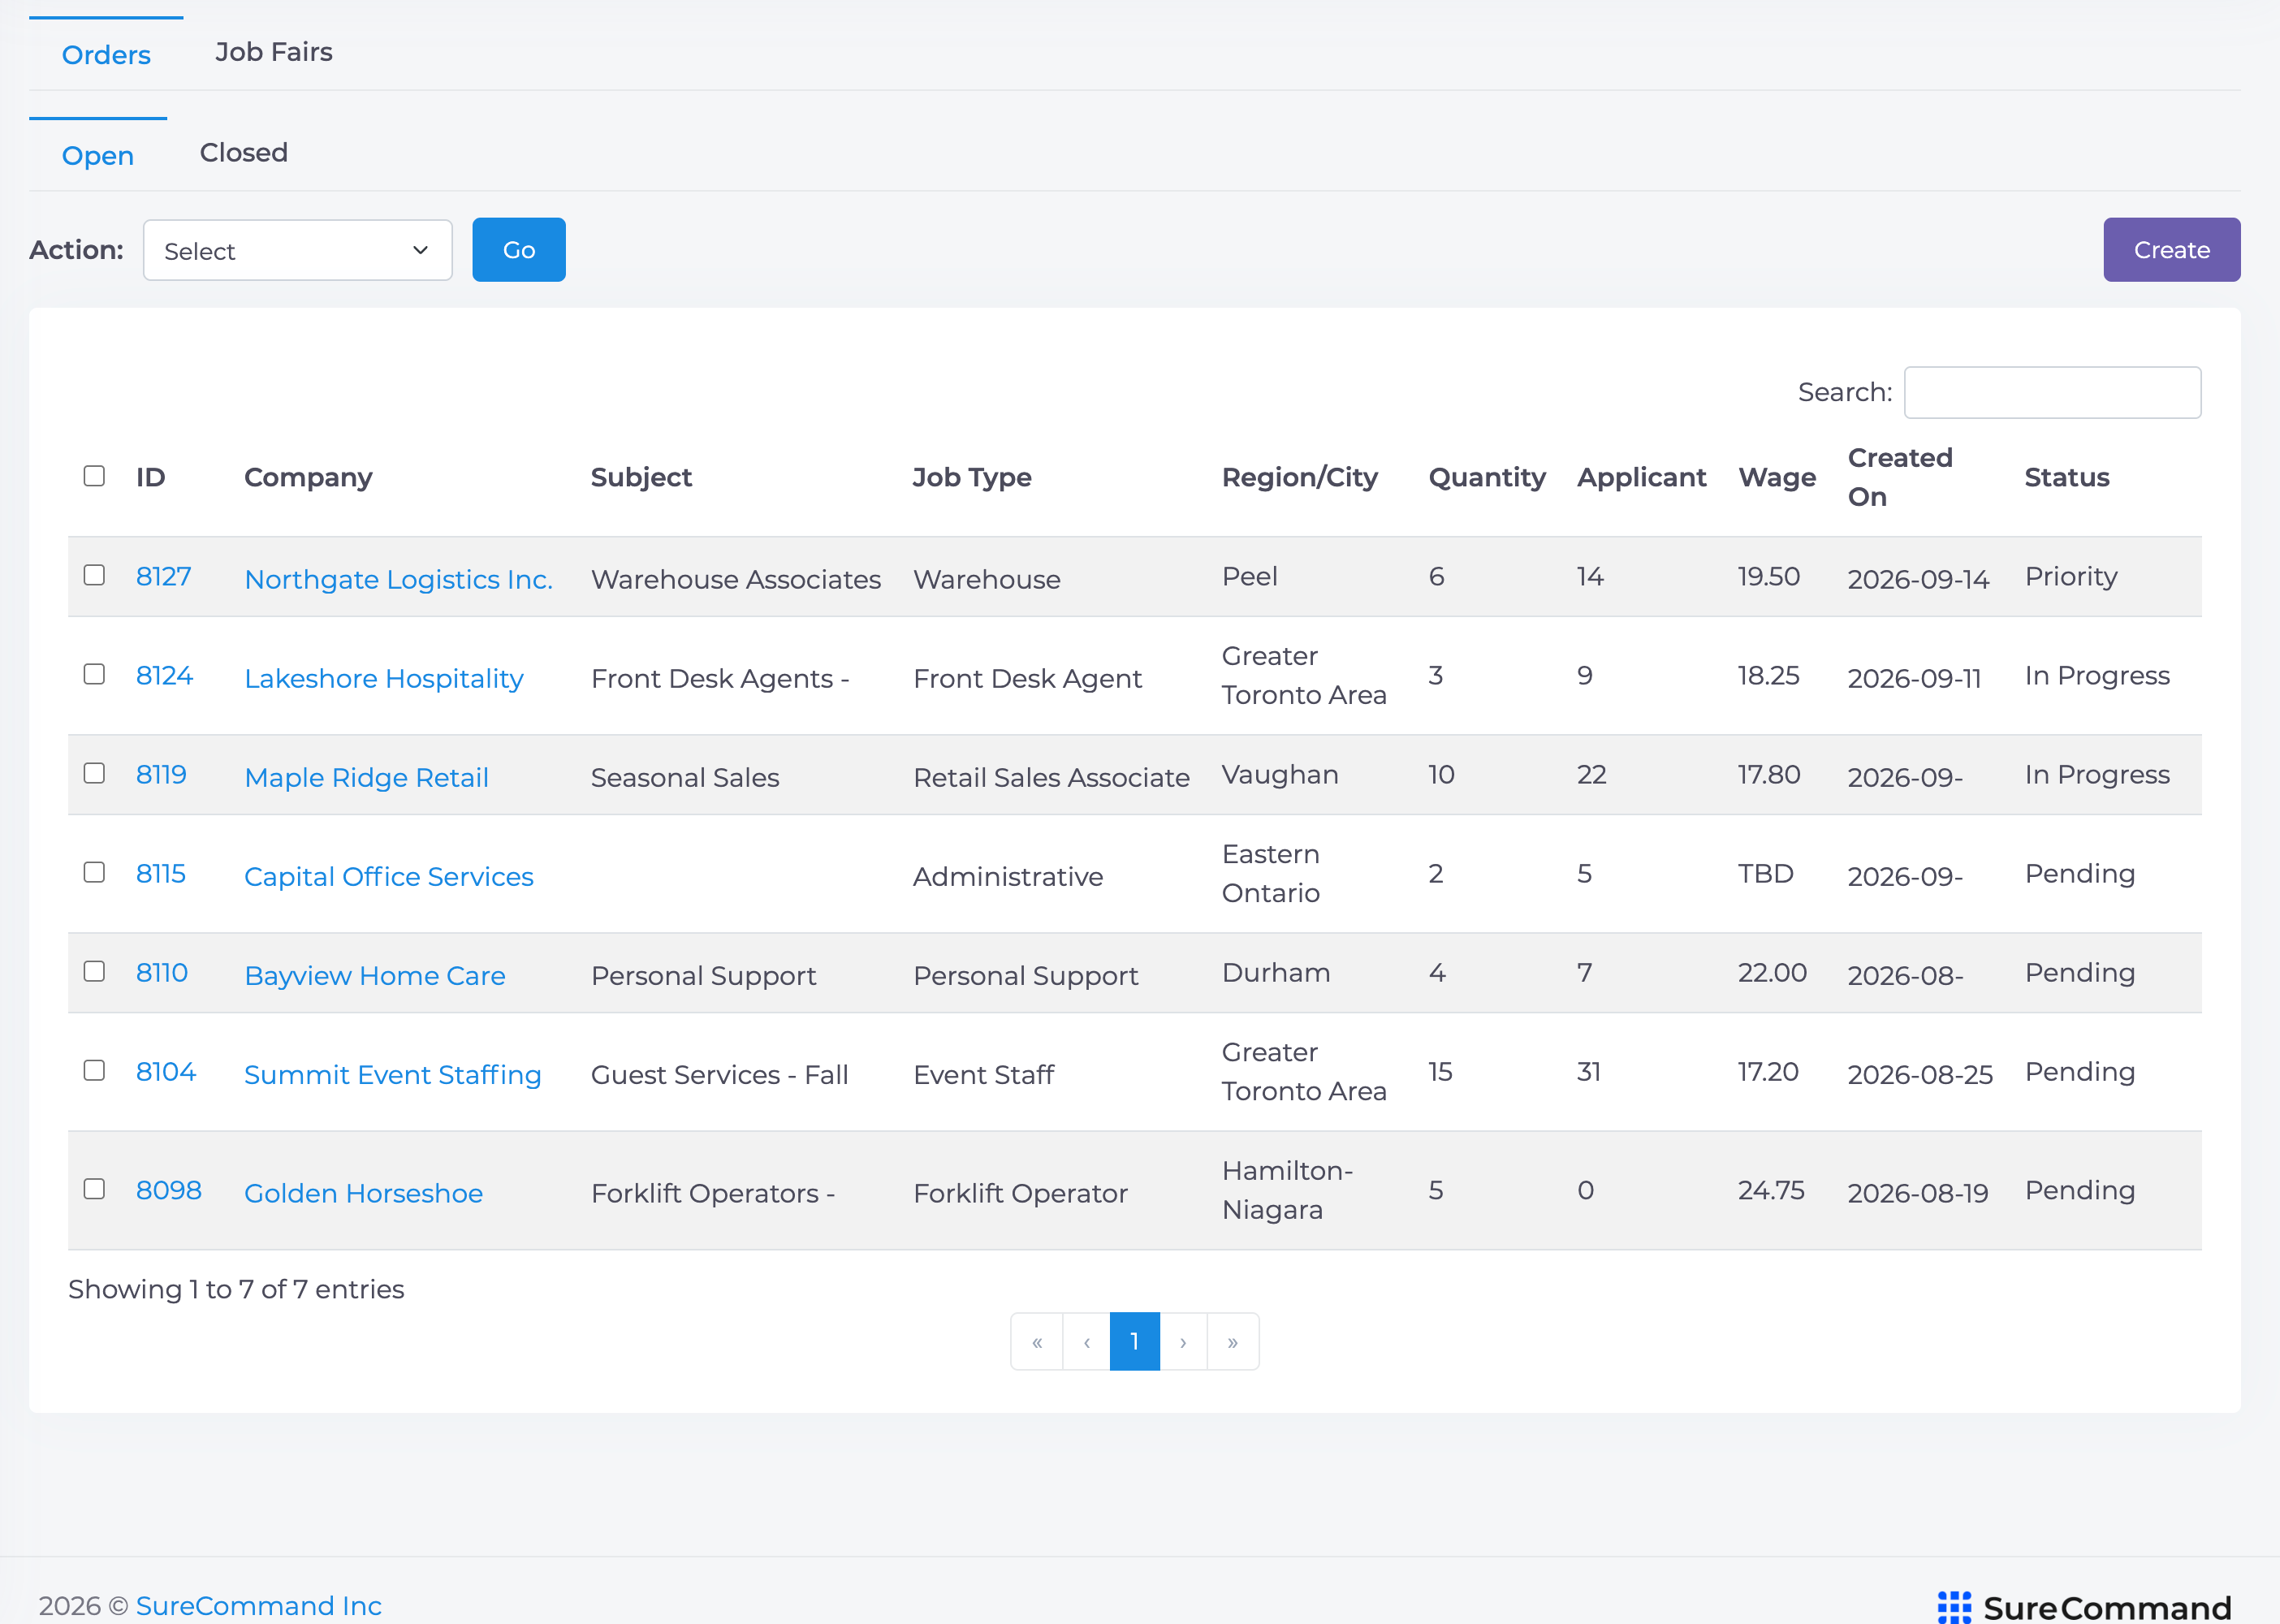Go to first page of the table
The width and height of the screenshot is (2280, 1624).
pyautogui.click(x=1037, y=1341)
